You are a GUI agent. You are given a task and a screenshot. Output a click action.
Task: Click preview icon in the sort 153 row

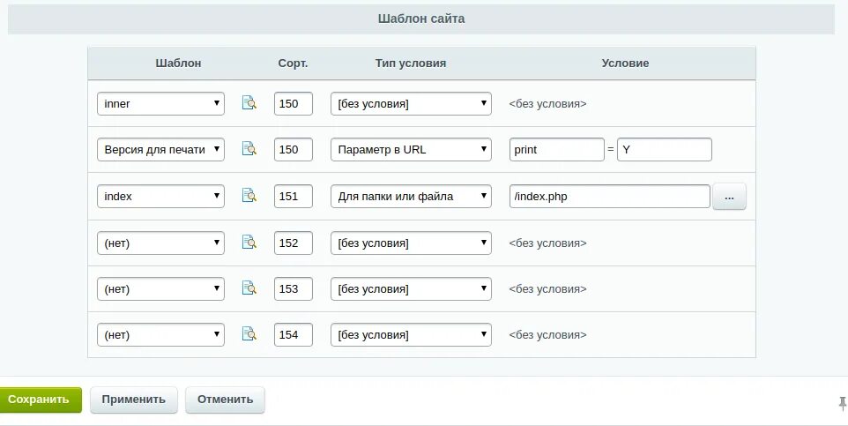[x=249, y=288]
